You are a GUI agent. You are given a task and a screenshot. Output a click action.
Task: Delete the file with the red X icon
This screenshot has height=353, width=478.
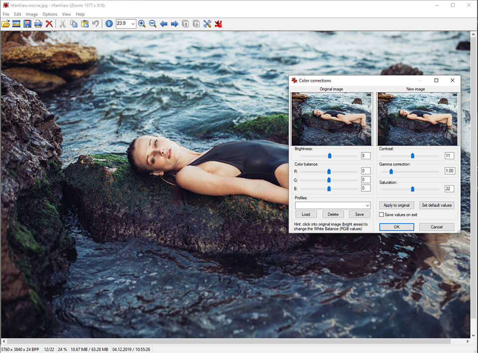pyautogui.click(x=48, y=23)
